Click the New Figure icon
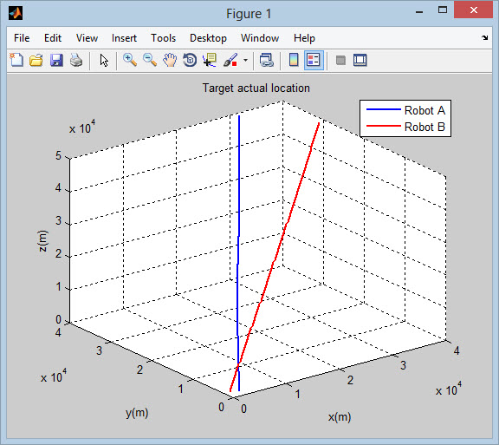Screen dimensions: 499x445 [16, 60]
